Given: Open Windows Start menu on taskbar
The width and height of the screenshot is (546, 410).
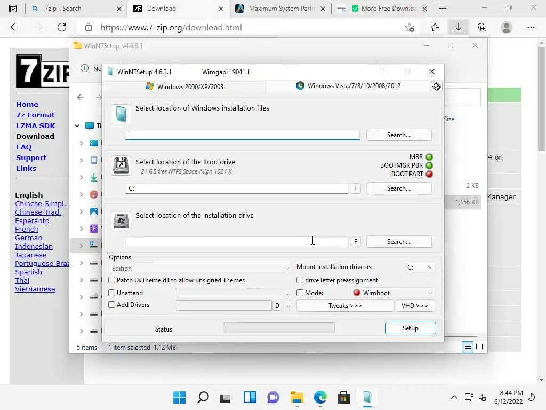Looking at the screenshot, I should pyautogui.click(x=180, y=397).
